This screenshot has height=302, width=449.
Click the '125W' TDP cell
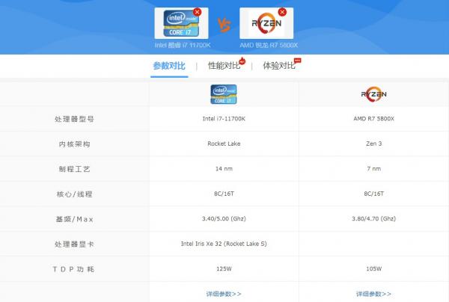point(224,269)
